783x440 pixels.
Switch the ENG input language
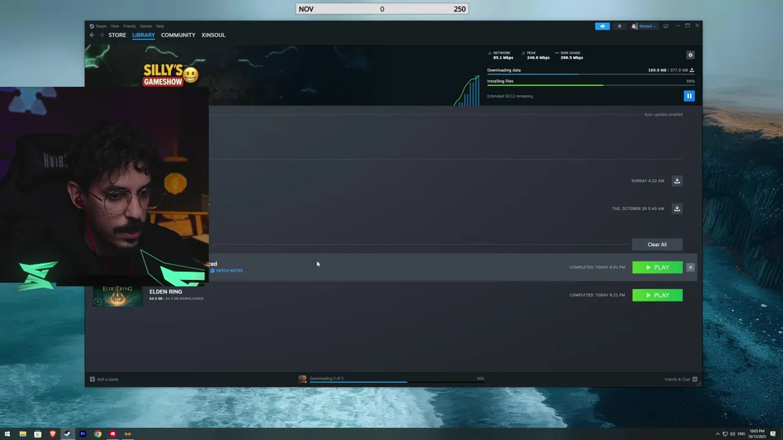[741, 434]
